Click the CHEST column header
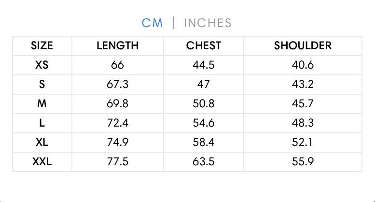375x202 pixels. 204,45
